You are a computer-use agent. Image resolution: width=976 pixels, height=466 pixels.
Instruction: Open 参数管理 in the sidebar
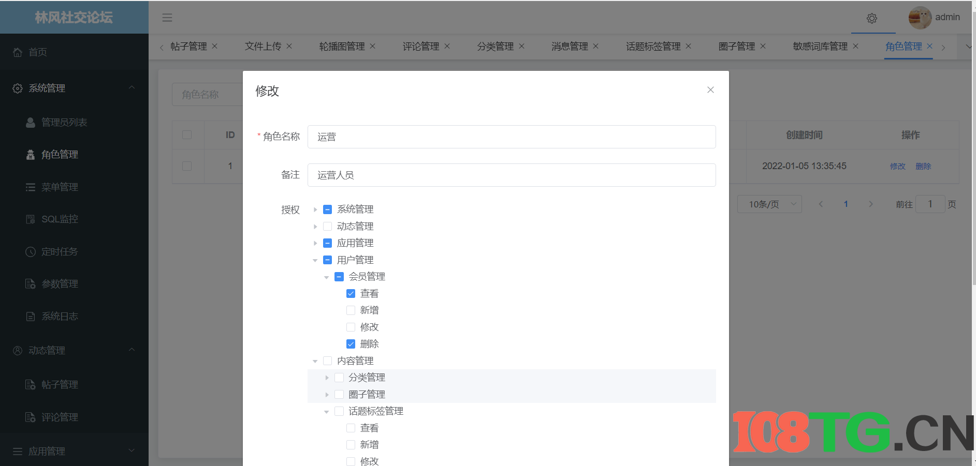60,283
